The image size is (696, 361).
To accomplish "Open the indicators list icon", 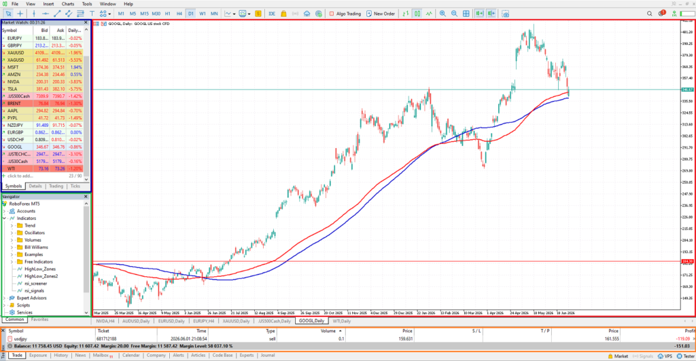I will [228, 14].
